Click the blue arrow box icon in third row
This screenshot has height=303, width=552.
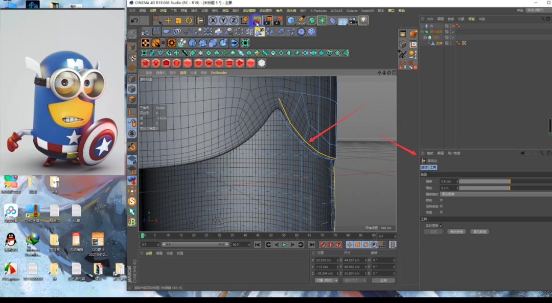tap(235, 43)
